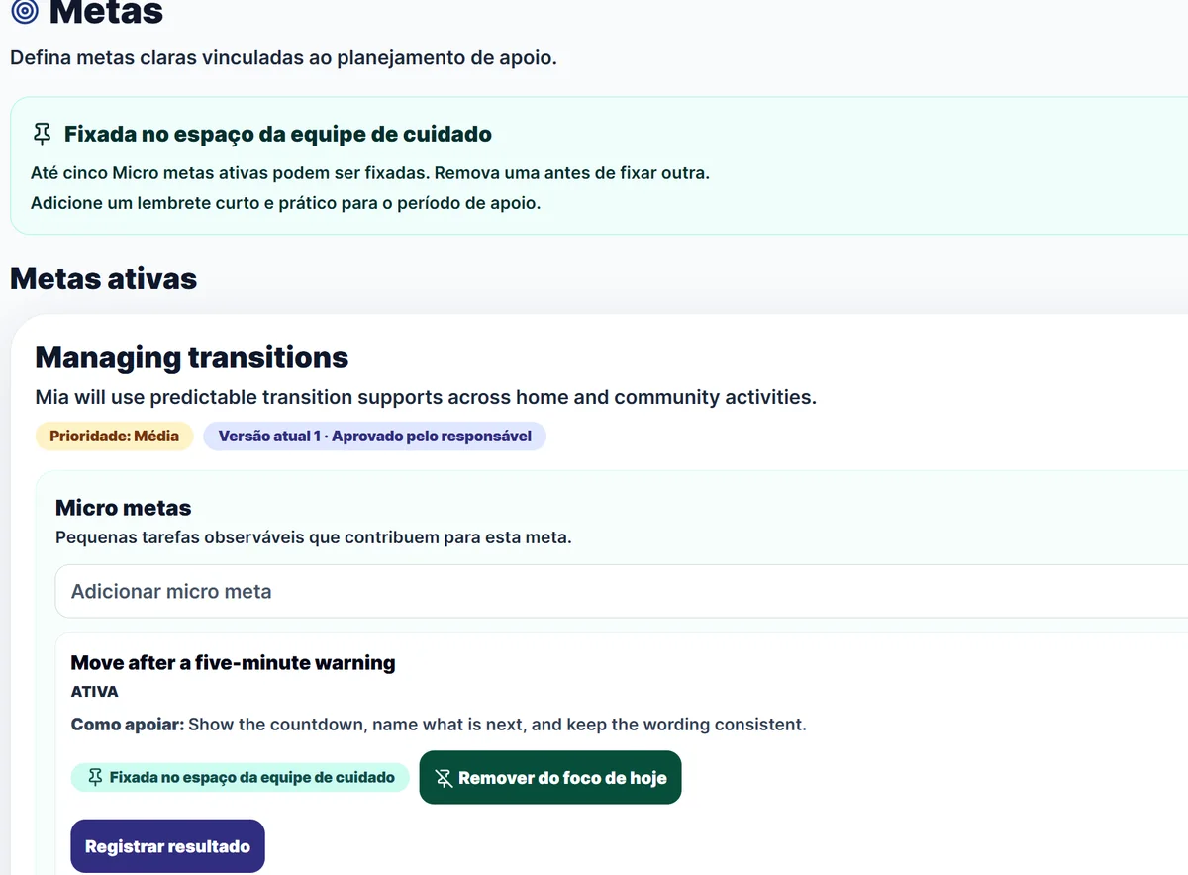Click the pin icon inside the Fixada badge
The height and width of the screenshot is (875, 1188).
95,778
